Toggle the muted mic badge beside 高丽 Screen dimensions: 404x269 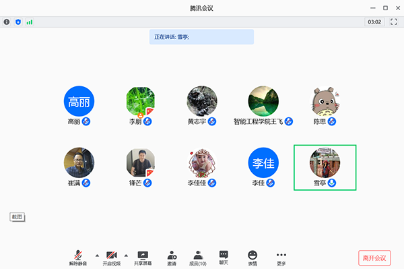coord(86,121)
